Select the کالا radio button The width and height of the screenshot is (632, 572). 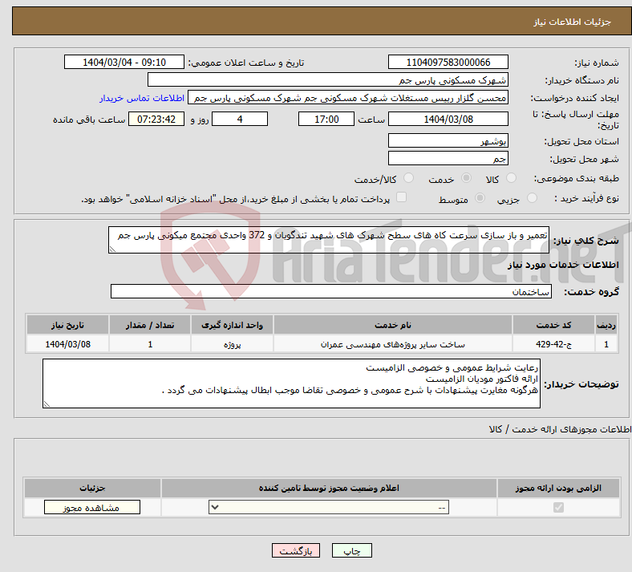coord(511,178)
